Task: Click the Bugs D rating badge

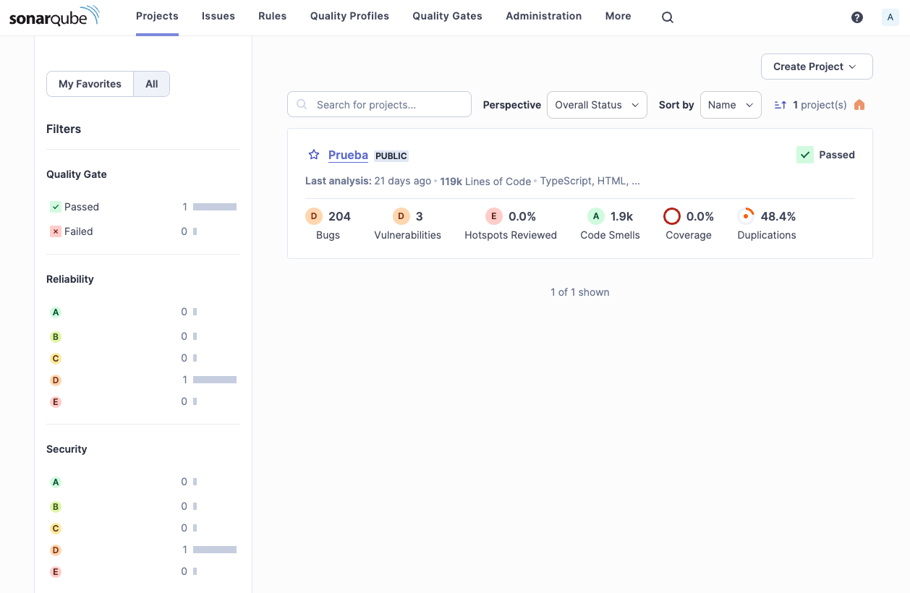Action: click(x=314, y=216)
